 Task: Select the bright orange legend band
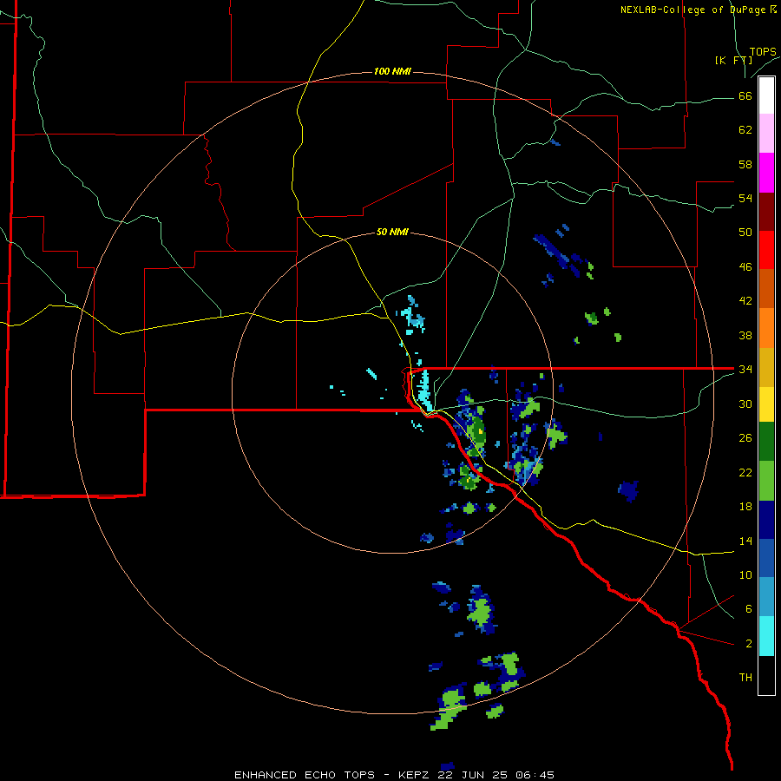click(x=766, y=328)
